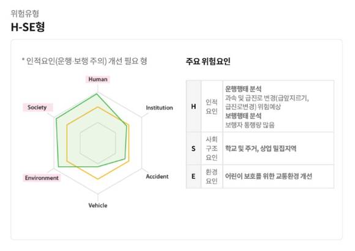Click the H row header cell
Viewport: 355px width, 251px height.
[x=193, y=106]
